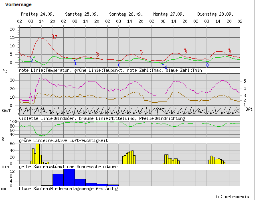The width and height of the screenshot is (257, 201).
Task: Click the red Tmax value 7 on Sunday
Action: (141, 53)
